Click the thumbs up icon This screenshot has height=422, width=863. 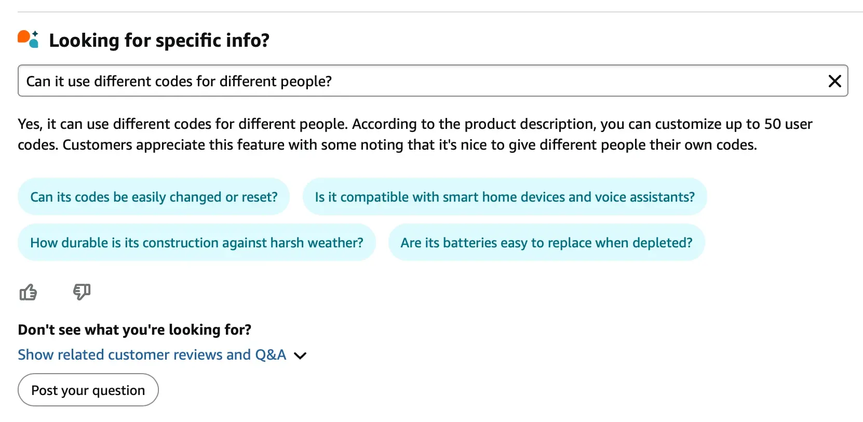pyautogui.click(x=28, y=293)
